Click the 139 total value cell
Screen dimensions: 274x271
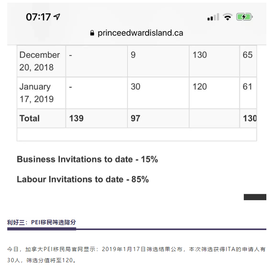(77, 118)
